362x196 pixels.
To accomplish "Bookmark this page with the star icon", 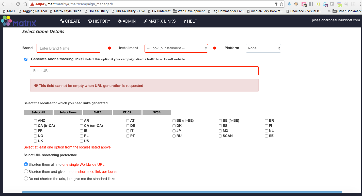I will point(281,4).
